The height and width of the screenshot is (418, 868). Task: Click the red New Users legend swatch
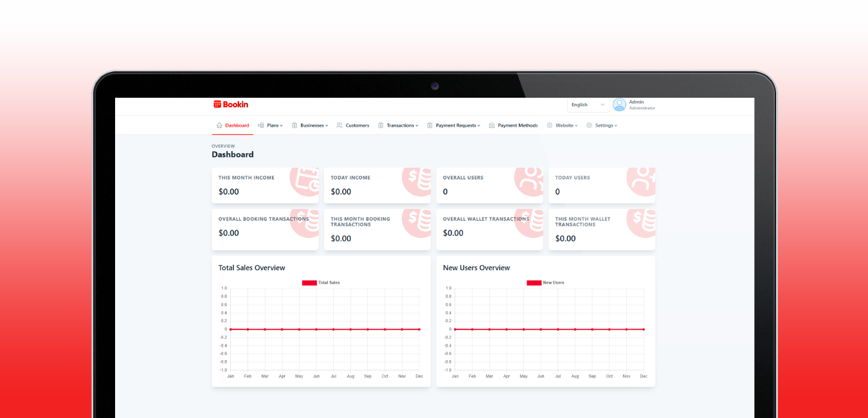(533, 282)
